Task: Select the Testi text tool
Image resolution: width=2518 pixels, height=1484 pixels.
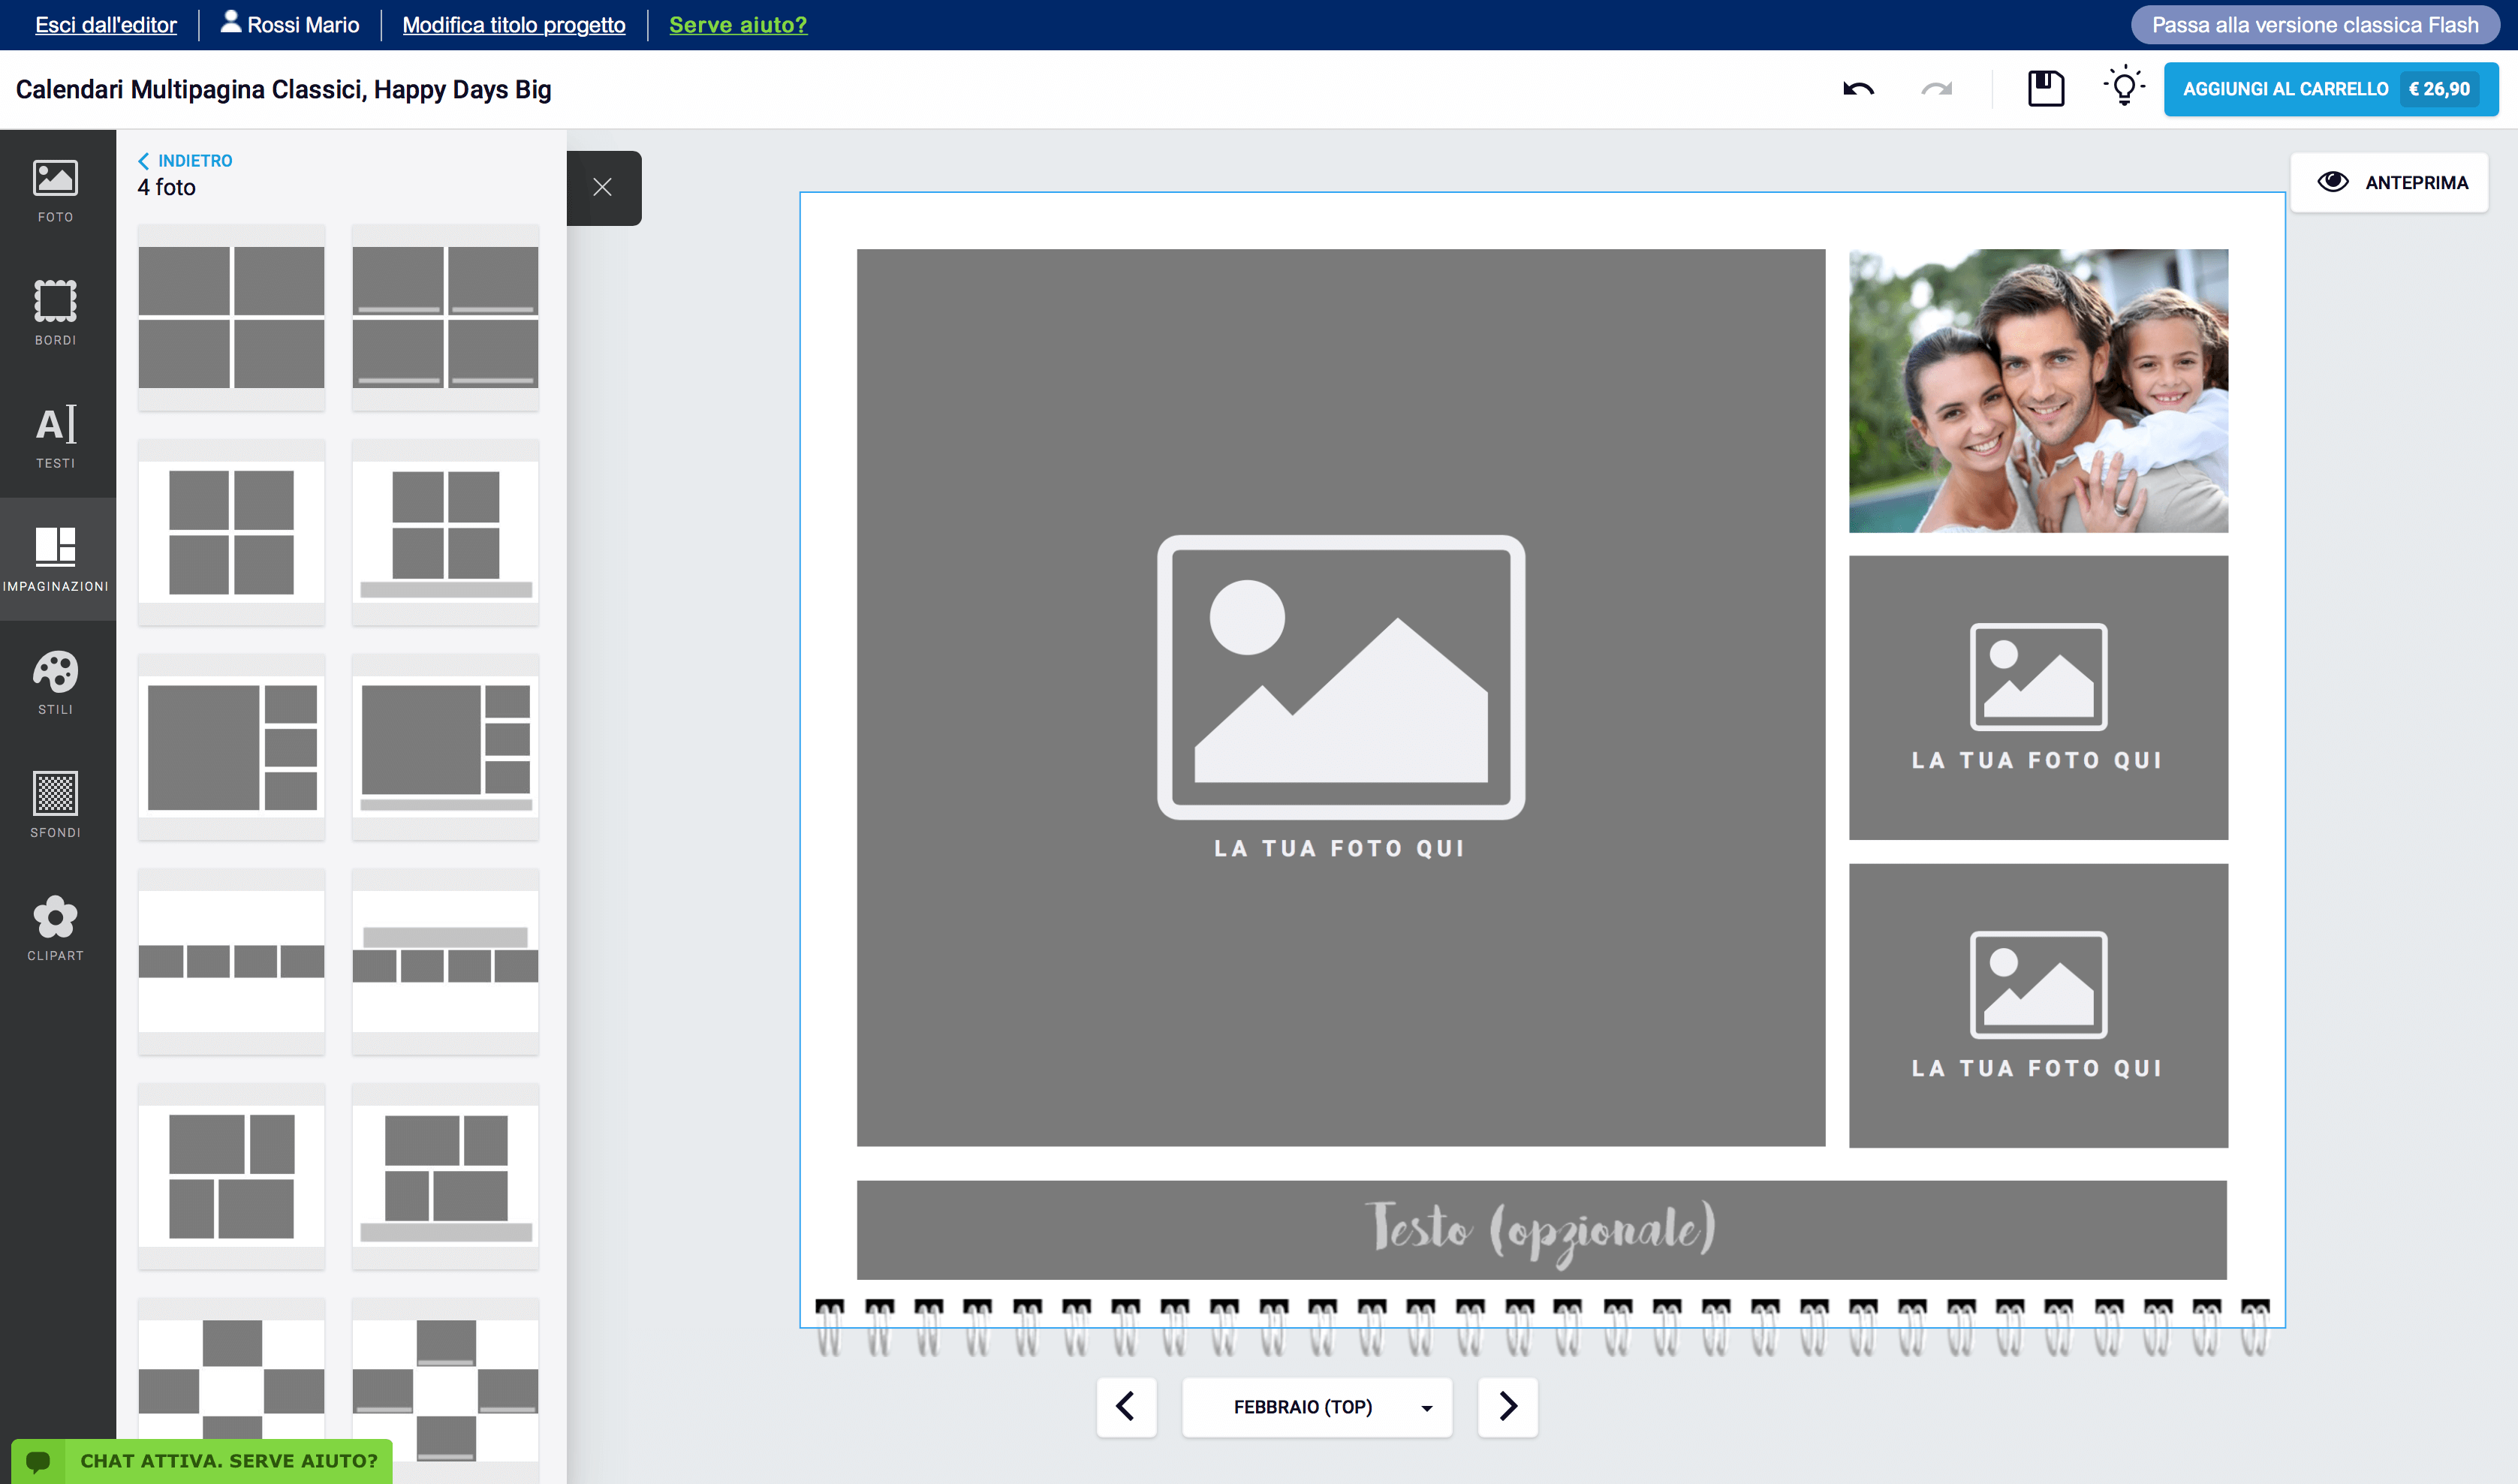Action: point(56,436)
